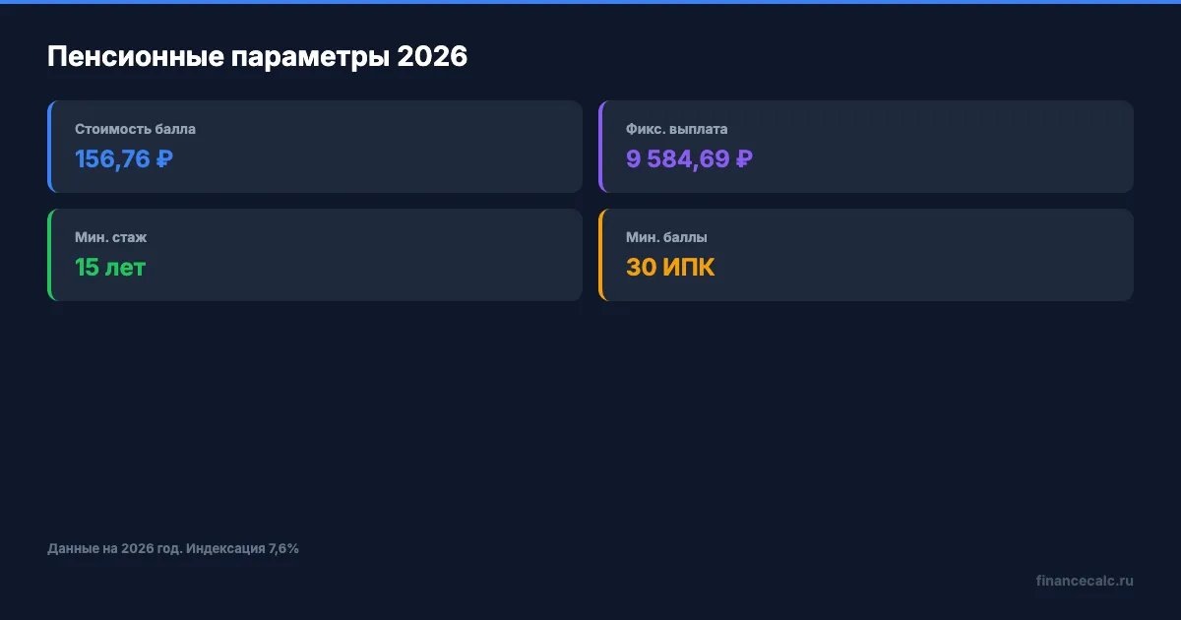Viewport: 1181px width, 620px height.
Task: Click the heading "Пенсионные параметры 2026"
Action: click(257, 57)
